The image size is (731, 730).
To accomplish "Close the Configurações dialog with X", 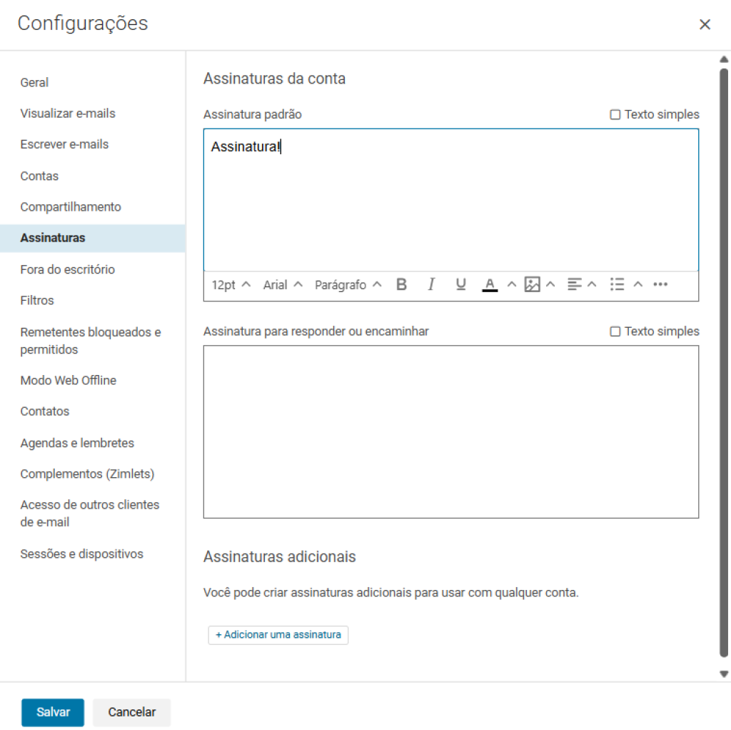I will tap(705, 25).
